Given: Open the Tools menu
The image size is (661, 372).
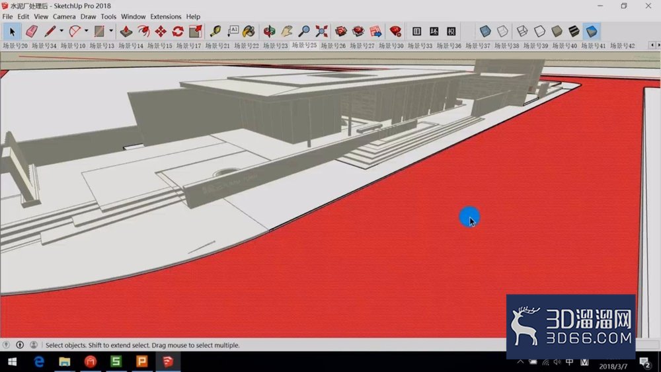Looking at the screenshot, I should pyautogui.click(x=108, y=17).
